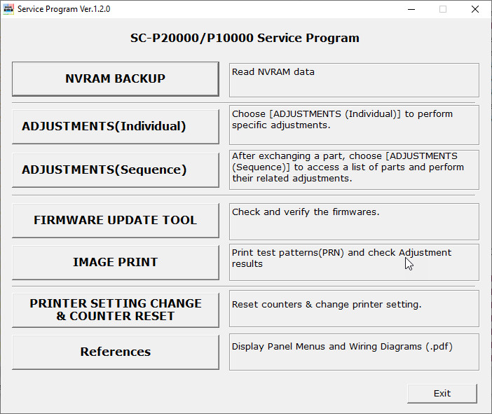
Task: Minimize the Service Program window
Action: 411,9
